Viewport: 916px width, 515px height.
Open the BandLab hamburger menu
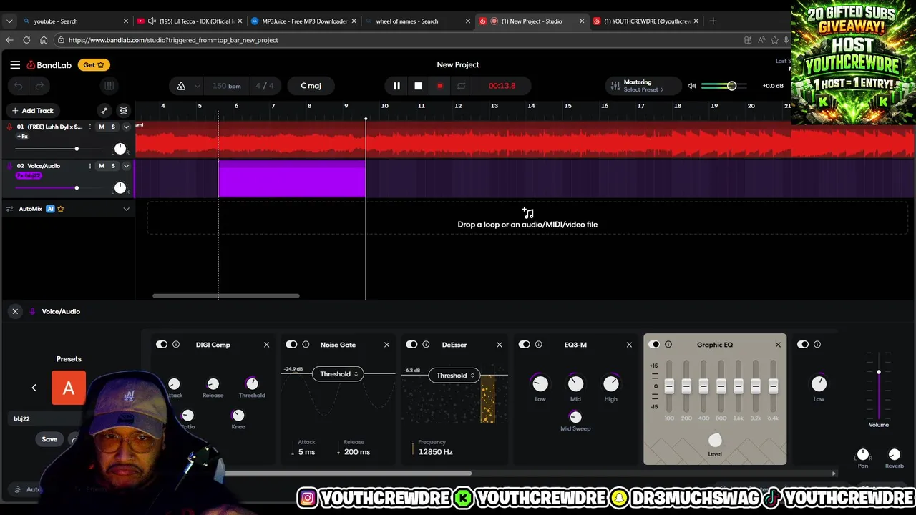(x=15, y=64)
